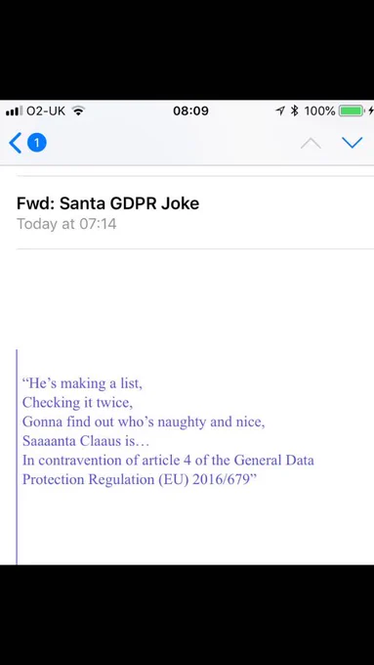Viewport: 374px width, 665px height.
Task: Select the subject Fwd: Santa GDPR Joke
Action: point(107,203)
